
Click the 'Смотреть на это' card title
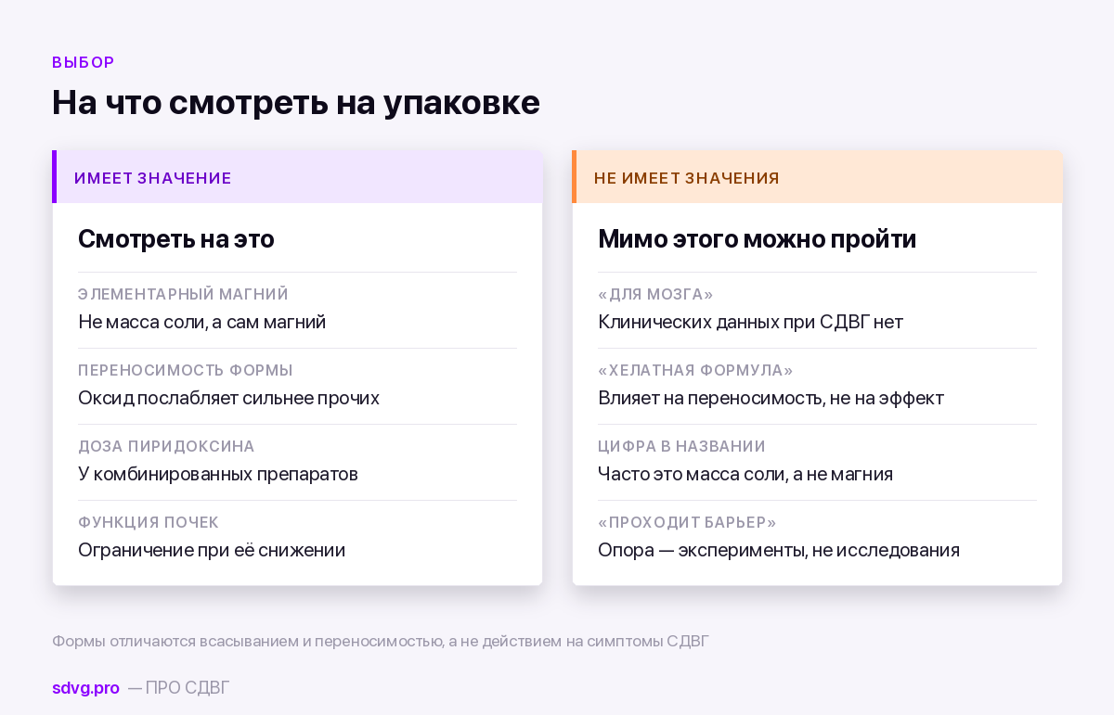point(176,239)
